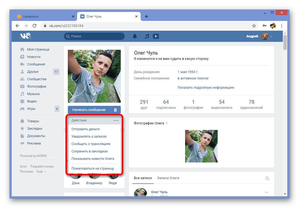Screen dimensions: 299x208
Task: Expand the Ещё footer dropdown
Action: click(x=41, y=172)
